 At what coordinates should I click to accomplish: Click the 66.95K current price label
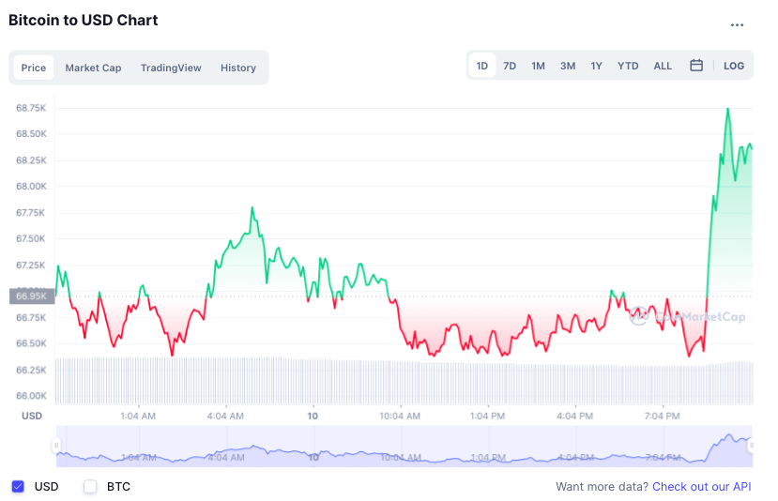31,296
